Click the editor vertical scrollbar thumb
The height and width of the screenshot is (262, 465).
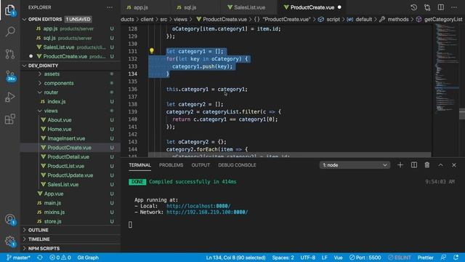[462, 114]
